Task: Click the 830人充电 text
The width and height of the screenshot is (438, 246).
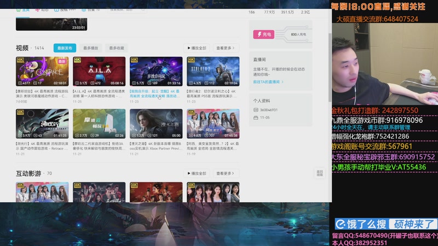Action: tap(298, 34)
